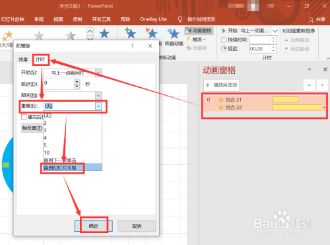This screenshot has width=330, height=245.
Task: Close the 陀螺旋 dialog
Action: (x=150, y=46)
